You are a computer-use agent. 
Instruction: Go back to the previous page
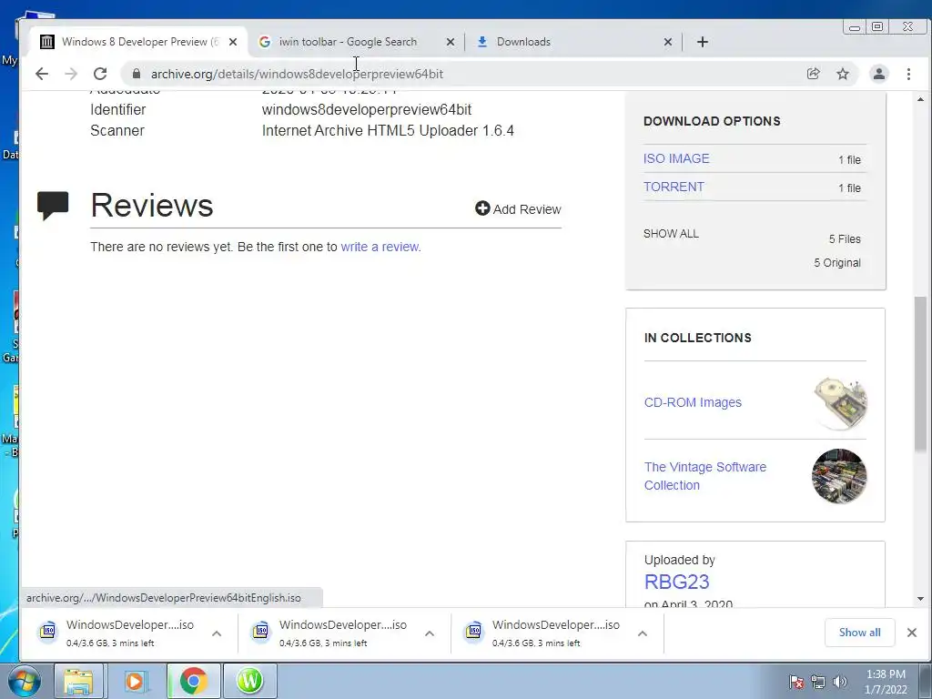(x=42, y=74)
